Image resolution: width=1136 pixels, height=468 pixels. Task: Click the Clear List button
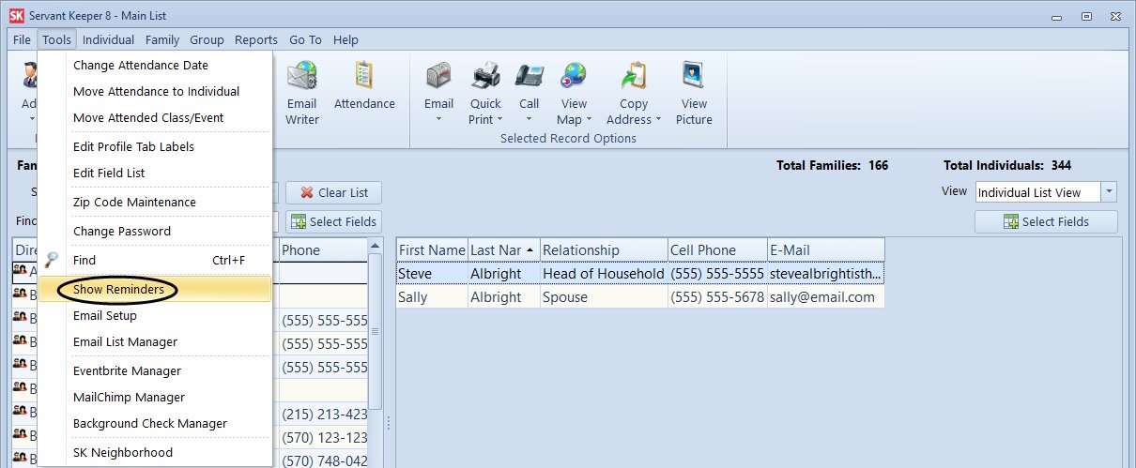333,193
